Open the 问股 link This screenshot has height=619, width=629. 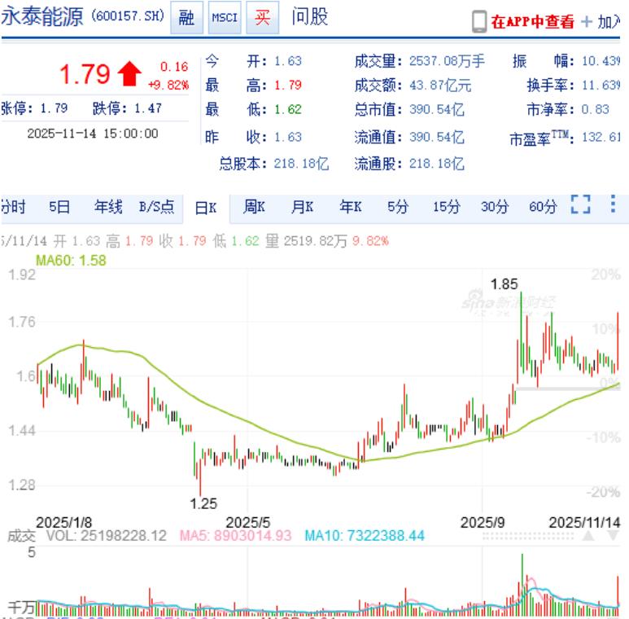tap(309, 17)
